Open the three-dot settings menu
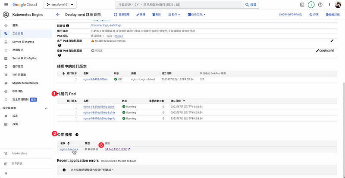 [329, 5]
